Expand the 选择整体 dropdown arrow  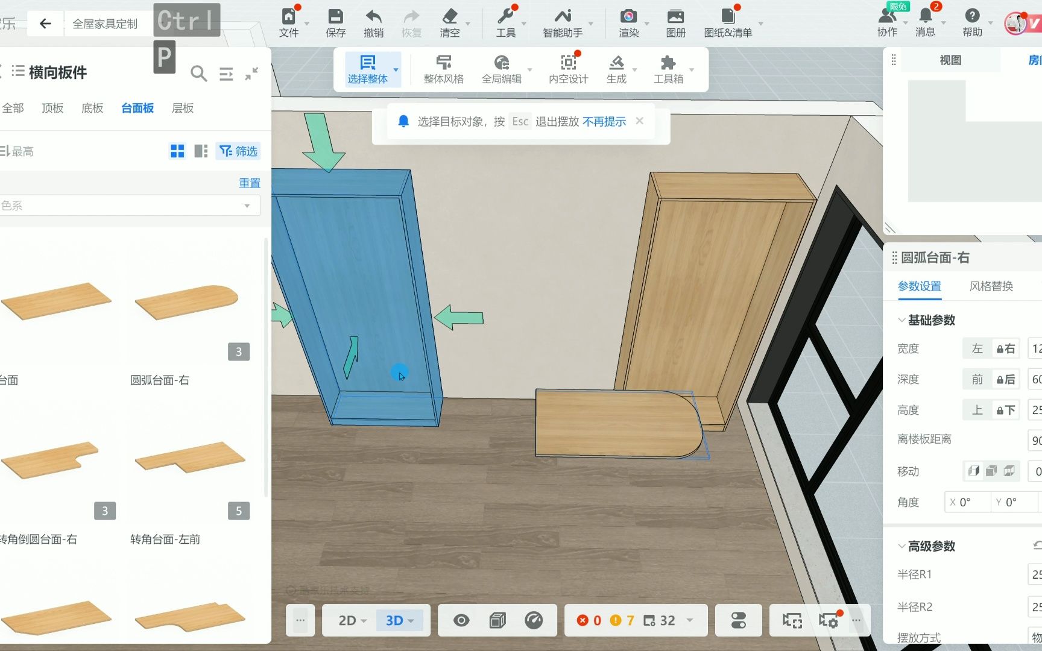pyautogui.click(x=396, y=70)
